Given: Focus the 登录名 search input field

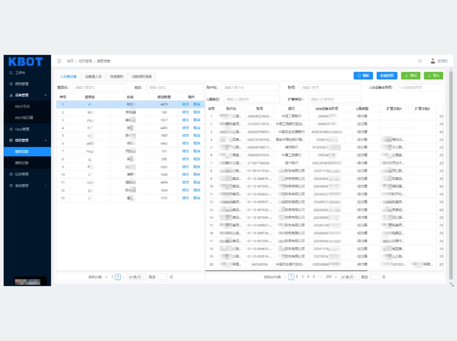Looking at the screenshot, I should coord(99,87).
